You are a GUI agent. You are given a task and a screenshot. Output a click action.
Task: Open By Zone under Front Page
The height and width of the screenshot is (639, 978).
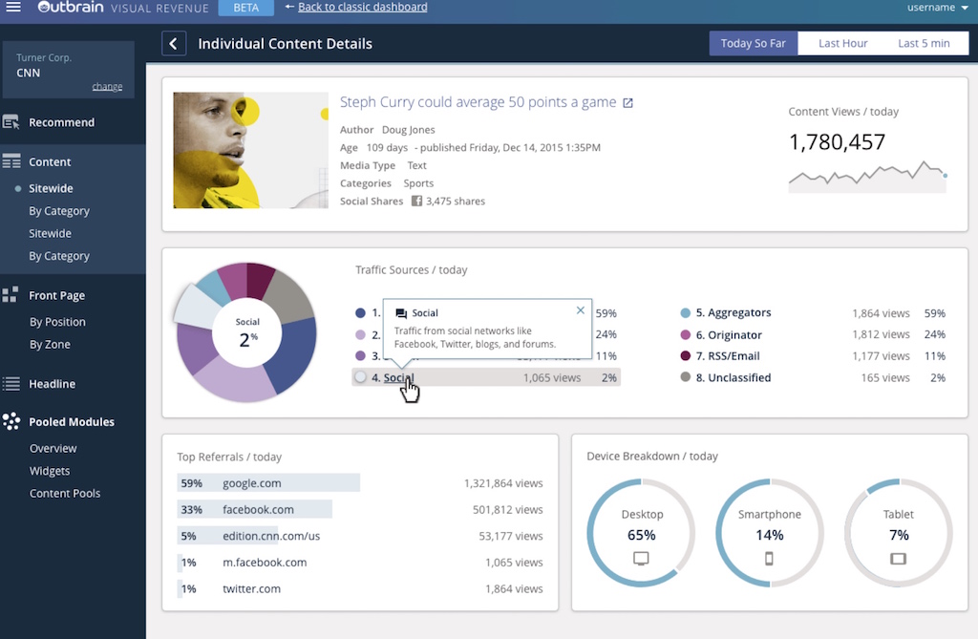[x=50, y=345]
